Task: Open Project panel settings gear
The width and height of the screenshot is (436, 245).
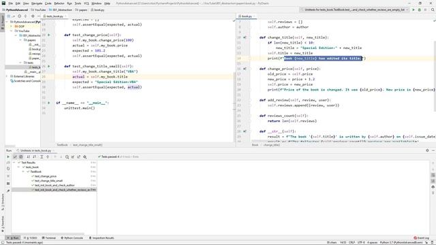Action: [x=33, y=16]
